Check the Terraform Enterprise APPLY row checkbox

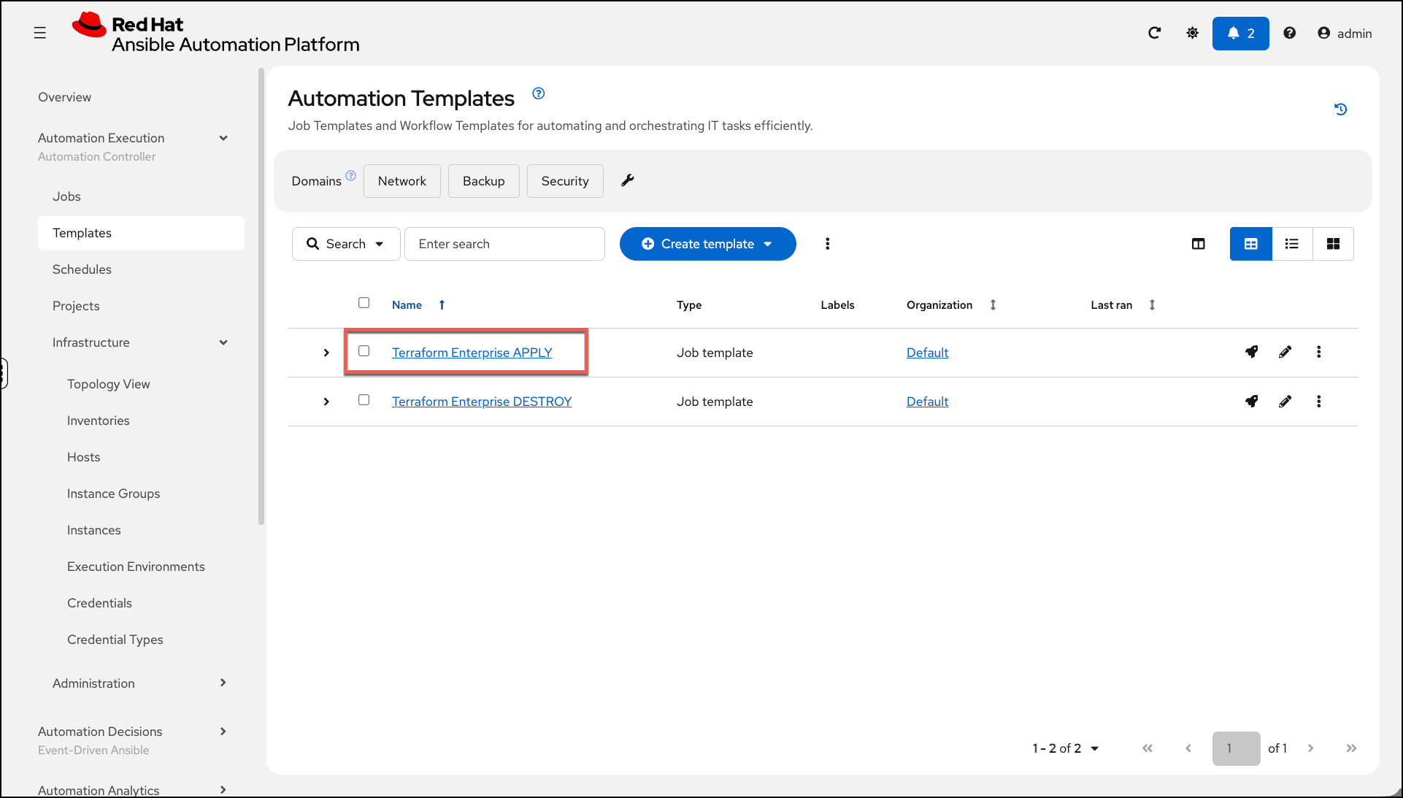tap(364, 350)
